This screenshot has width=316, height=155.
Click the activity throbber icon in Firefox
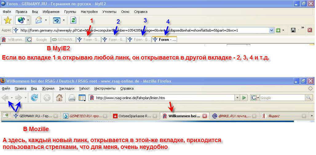(x=310, y=89)
